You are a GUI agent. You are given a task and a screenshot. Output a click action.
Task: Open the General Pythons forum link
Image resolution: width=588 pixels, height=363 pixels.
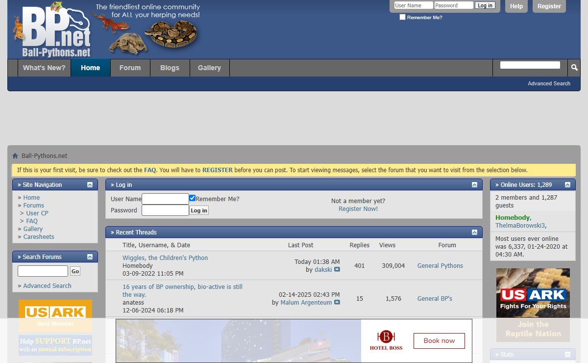(x=440, y=266)
